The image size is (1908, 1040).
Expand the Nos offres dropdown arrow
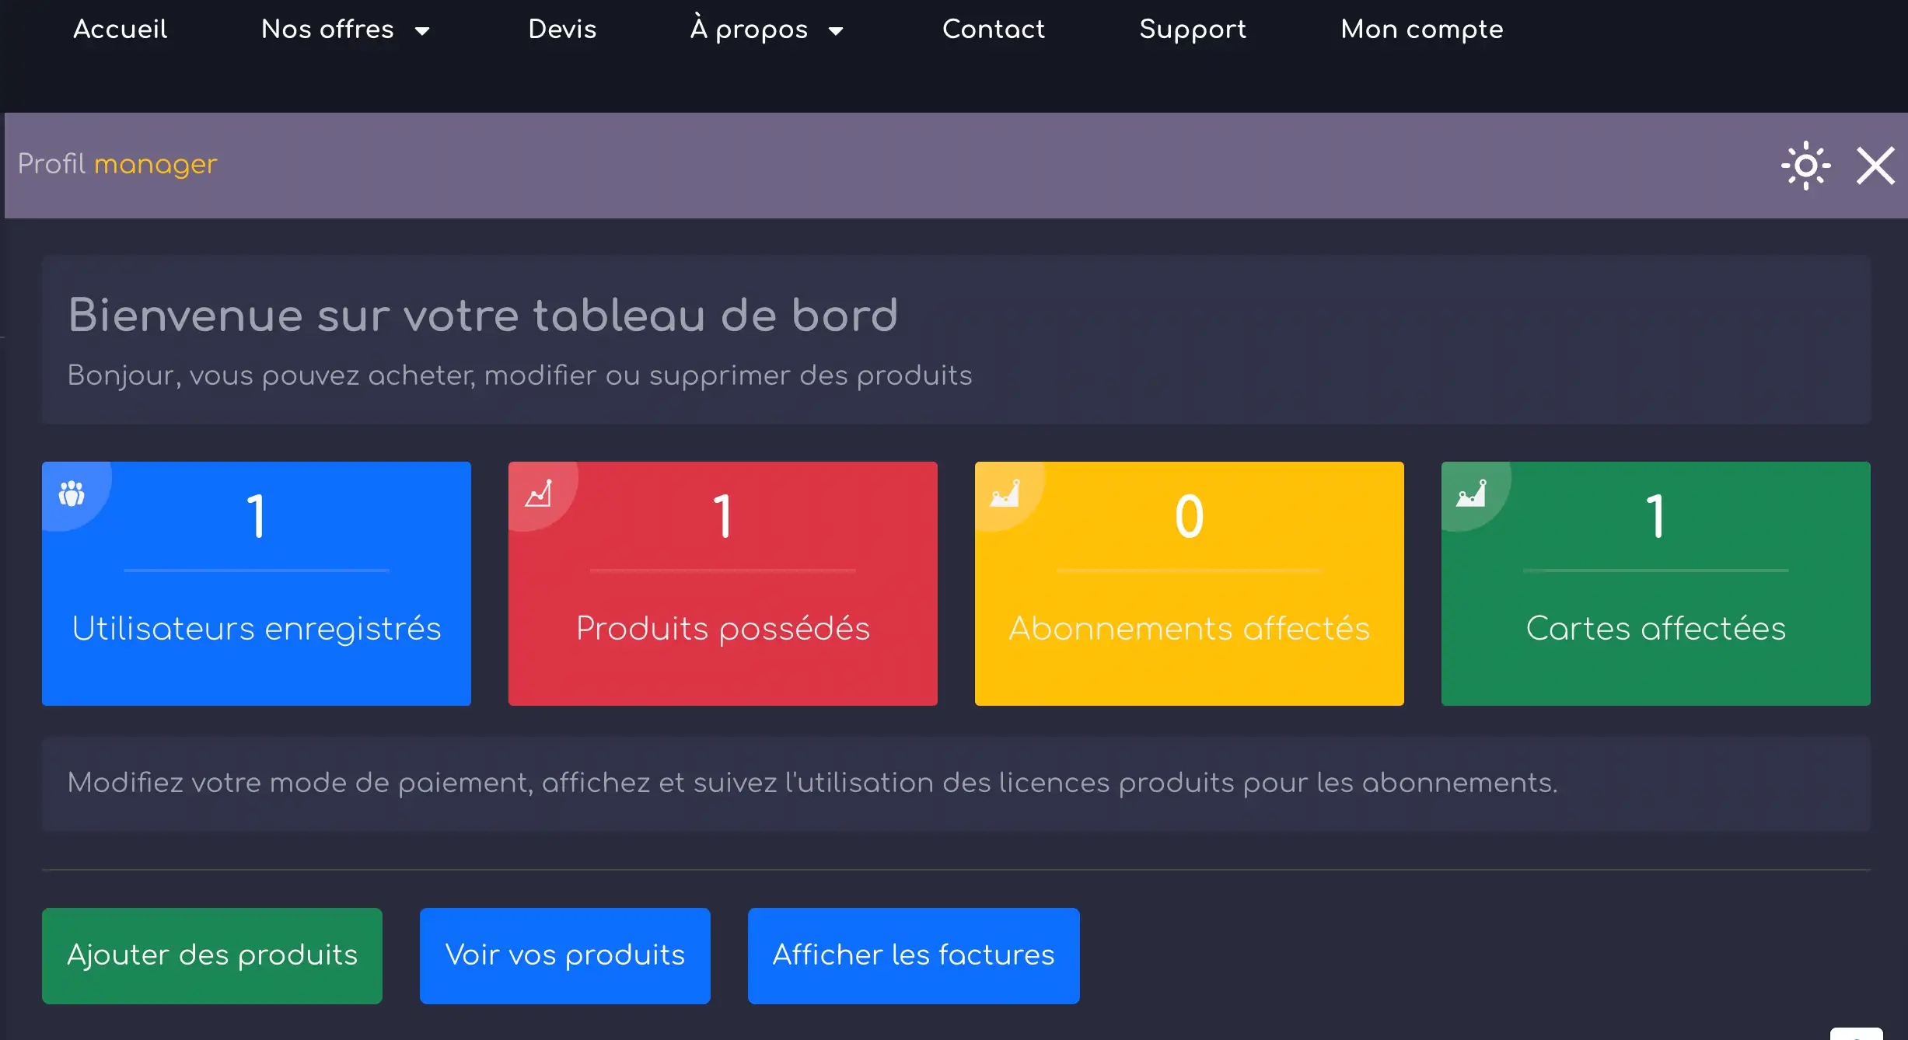422,31
